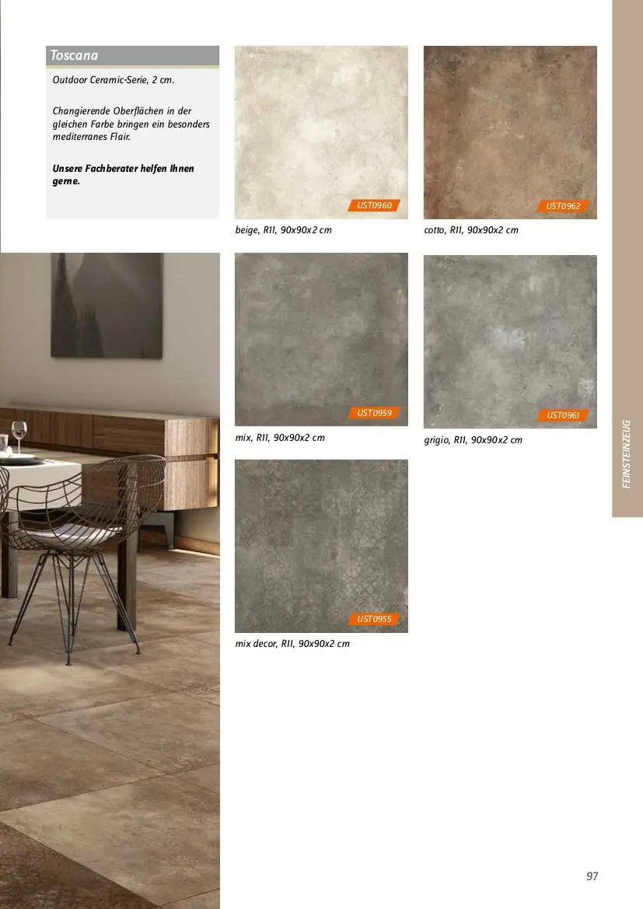Image resolution: width=643 pixels, height=909 pixels.
Task: Click the dining room floor photo
Action: (x=110, y=580)
